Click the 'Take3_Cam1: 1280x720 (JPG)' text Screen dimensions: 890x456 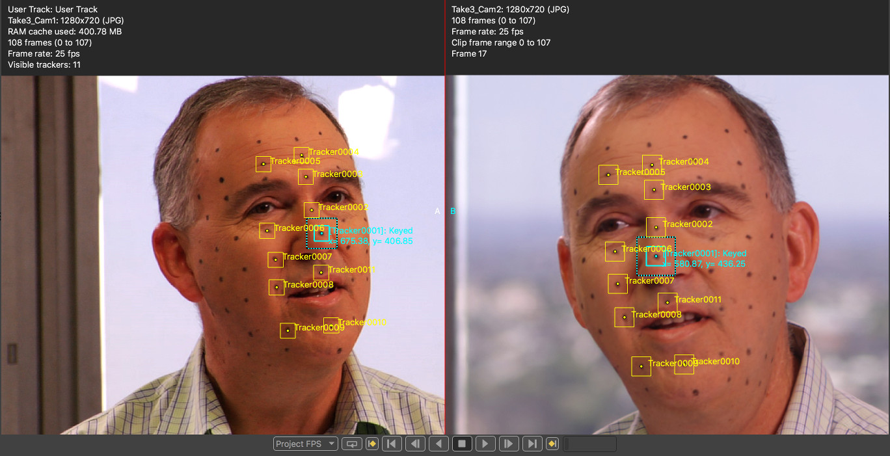click(67, 20)
